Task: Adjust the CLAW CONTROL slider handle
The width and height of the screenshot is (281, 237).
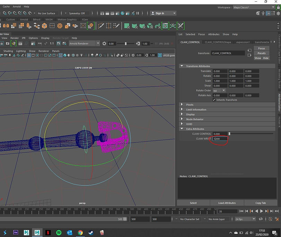Action: pyautogui.click(x=229, y=134)
